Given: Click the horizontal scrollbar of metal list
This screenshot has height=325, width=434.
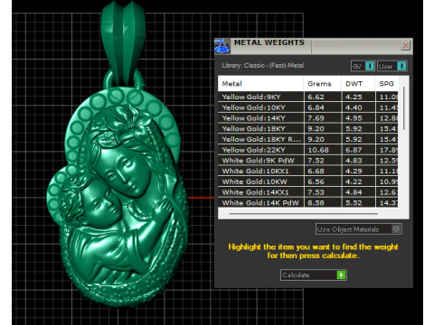Looking at the screenshot, I should (x=304, y=214).
